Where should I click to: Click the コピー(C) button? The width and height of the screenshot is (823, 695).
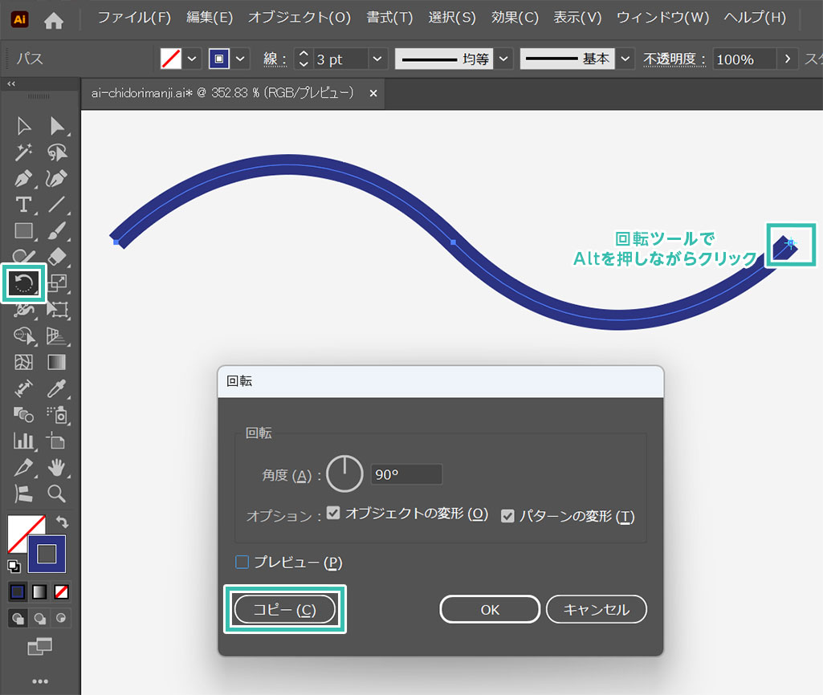pos(284,609)
